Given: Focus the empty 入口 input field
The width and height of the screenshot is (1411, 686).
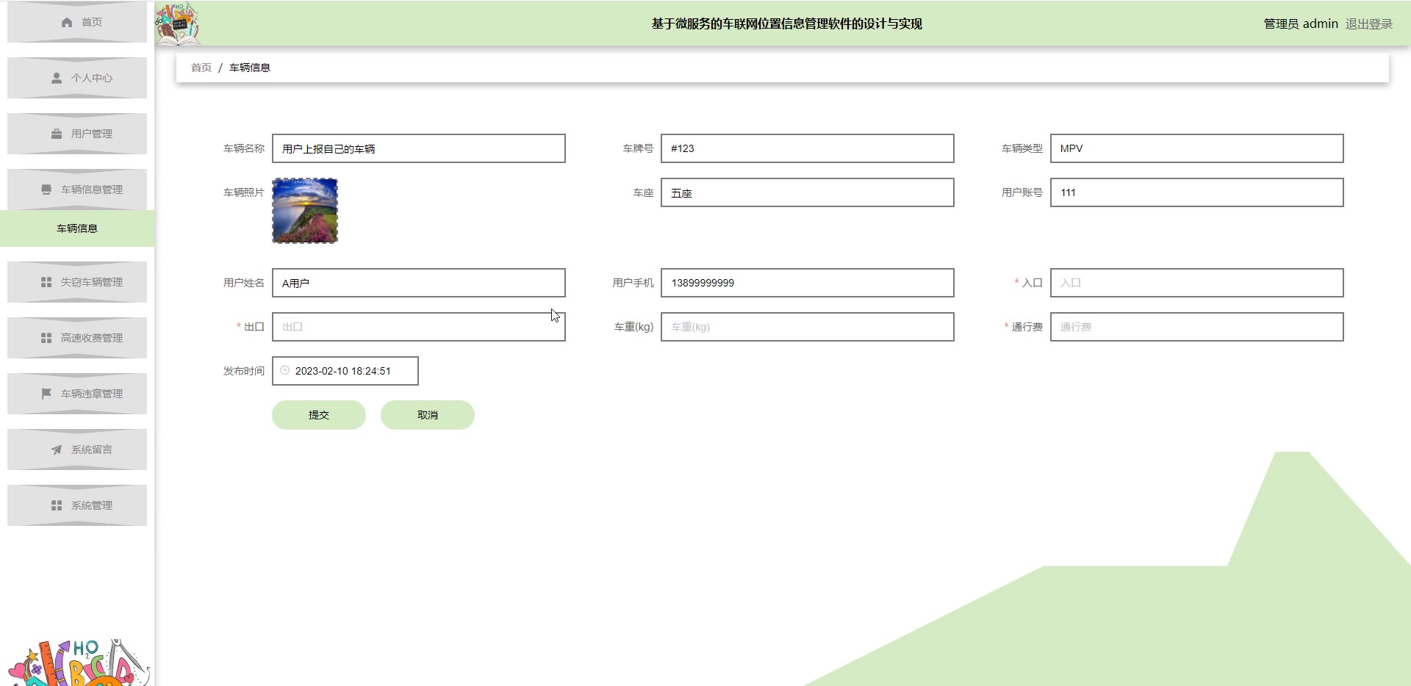Looking at the screenshot, I should (1197, 283).
